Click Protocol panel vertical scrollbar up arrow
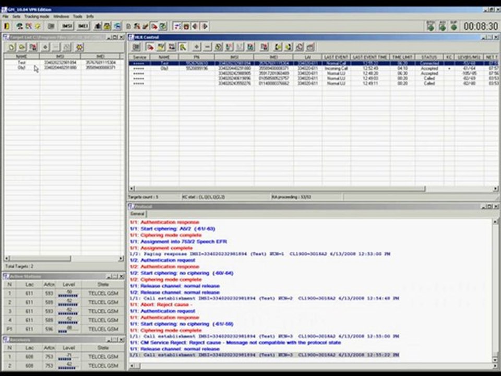Viewport: 501px width, 376px height. coord(495,221)
